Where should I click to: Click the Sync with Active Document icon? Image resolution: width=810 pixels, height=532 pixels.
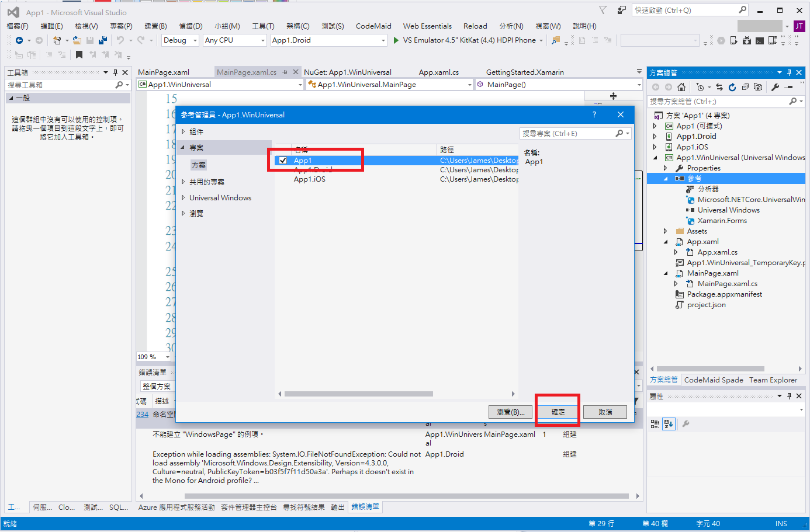click(x=719, y=87)
